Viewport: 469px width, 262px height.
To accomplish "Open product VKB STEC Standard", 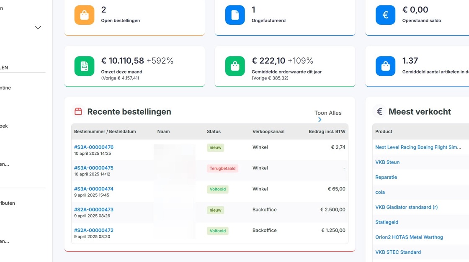I will point(398,252).
